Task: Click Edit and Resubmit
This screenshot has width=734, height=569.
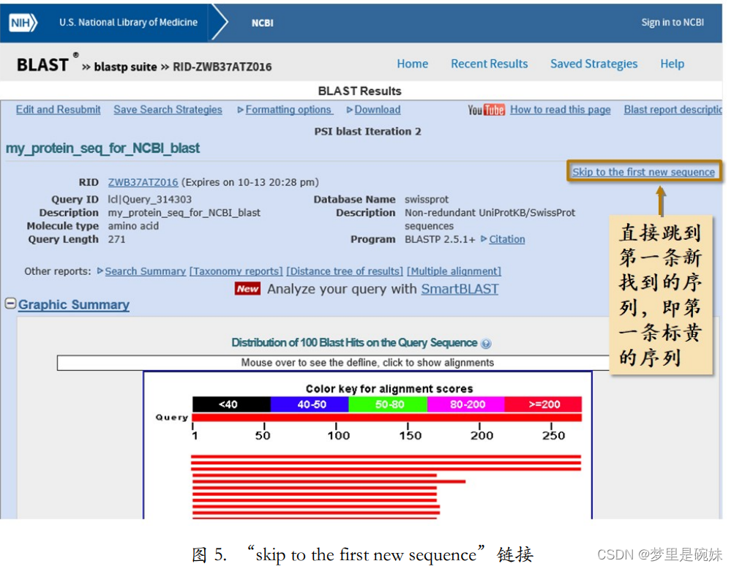Action: [58, 110]
